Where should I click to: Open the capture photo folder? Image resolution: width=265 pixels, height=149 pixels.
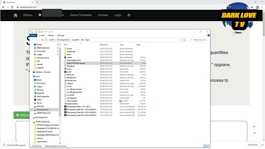tap(42, 142)
